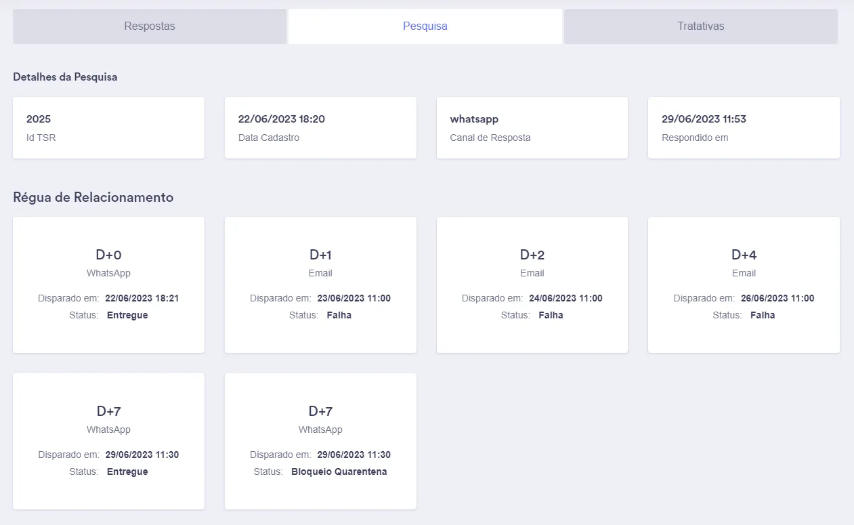The height and width of the screenshot is (525, 854).
Task: Click the Respondido em label
Action: coord(696,138)
